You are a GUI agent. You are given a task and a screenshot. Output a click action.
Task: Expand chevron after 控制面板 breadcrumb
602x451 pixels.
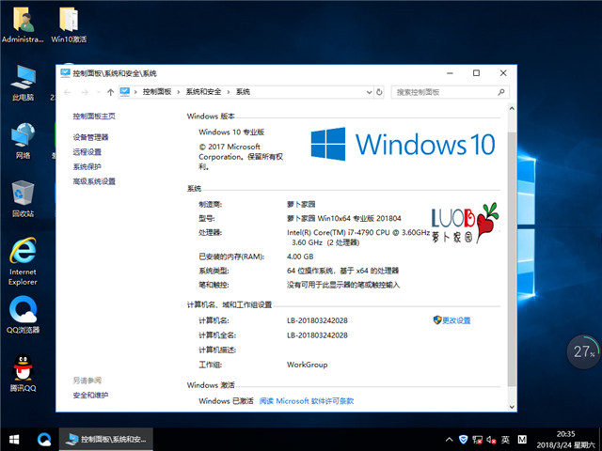pyautogui.click(x=179, y=92)
